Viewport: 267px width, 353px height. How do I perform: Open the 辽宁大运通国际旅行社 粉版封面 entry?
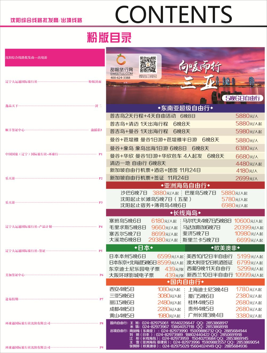pyautogui.click(x=53, y=82)
